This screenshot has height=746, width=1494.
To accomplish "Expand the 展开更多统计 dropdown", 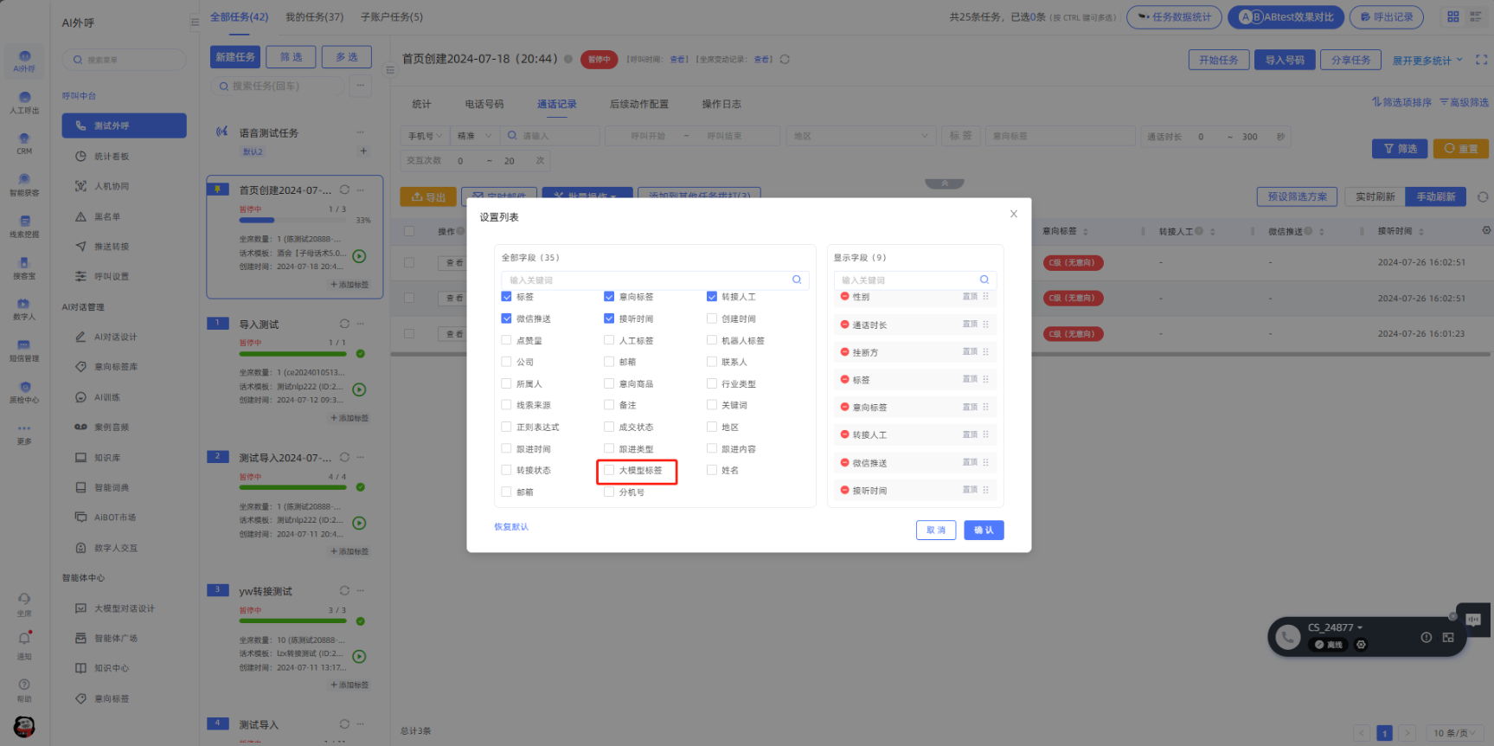I will coord(1427,61).
